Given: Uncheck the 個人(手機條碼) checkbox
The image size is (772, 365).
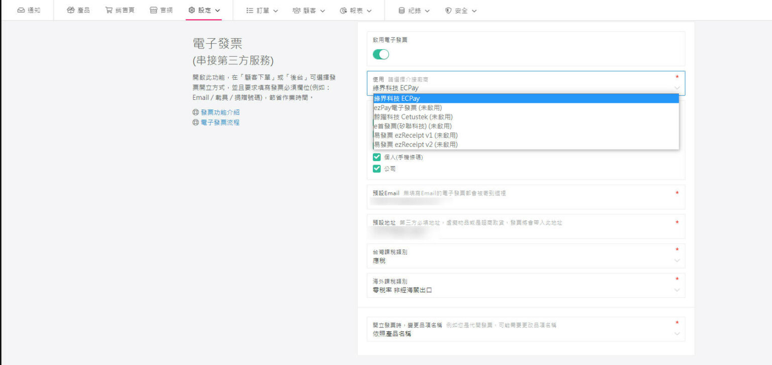Looking at the screenshot, I should (x=377, y=157).
